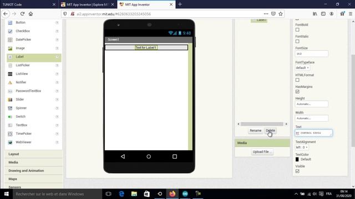Open the TextColor black swatch
The height and width of the screenshot is (199, 355).
tap(297, 159)
